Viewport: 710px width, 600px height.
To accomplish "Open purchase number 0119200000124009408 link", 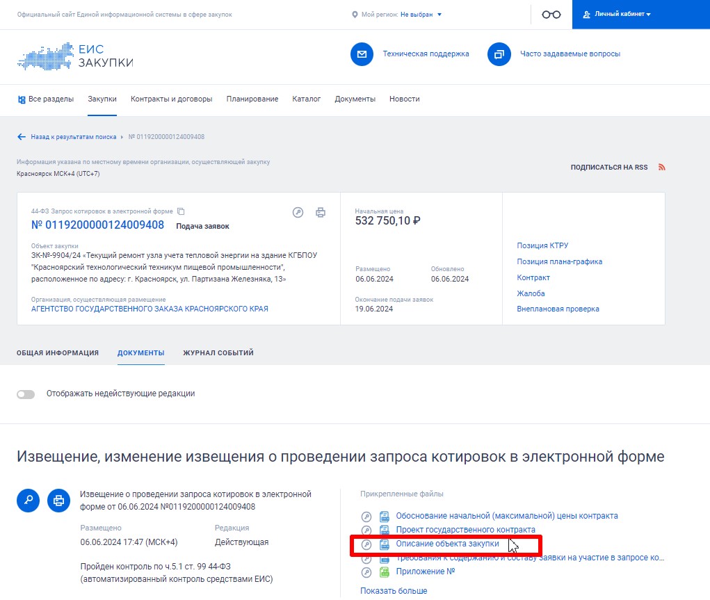I will 97,225.
